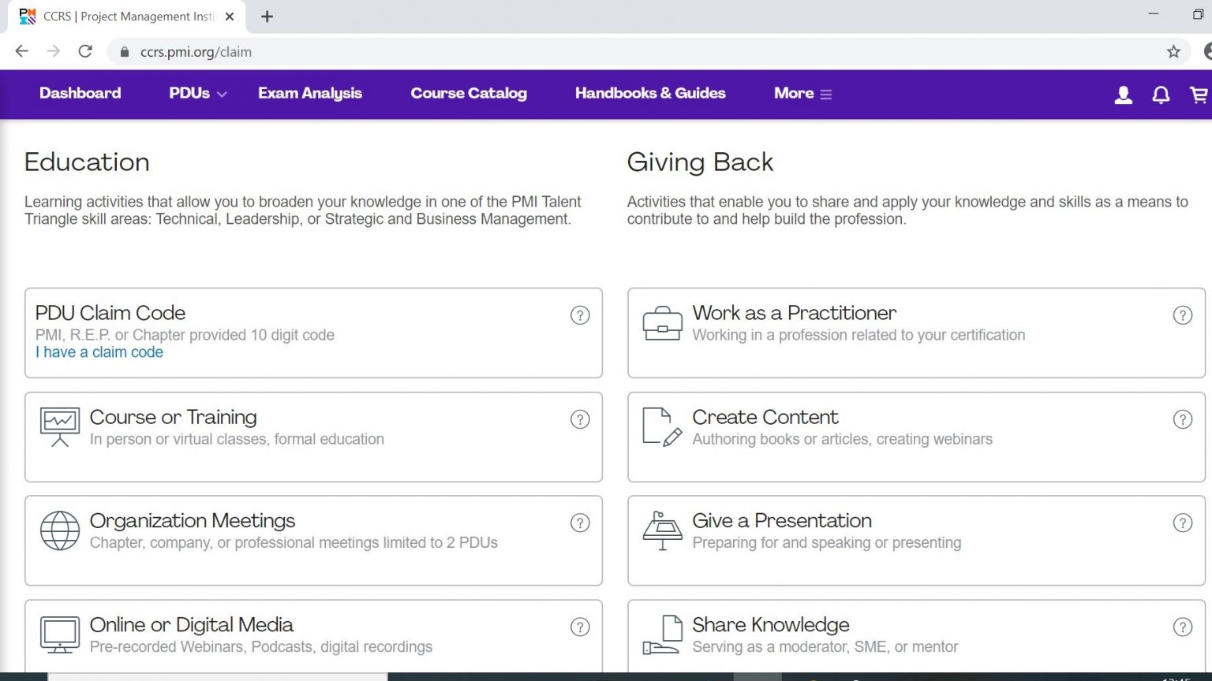Click the help icon for PDU Claim Code

click(x=580, y=315)
